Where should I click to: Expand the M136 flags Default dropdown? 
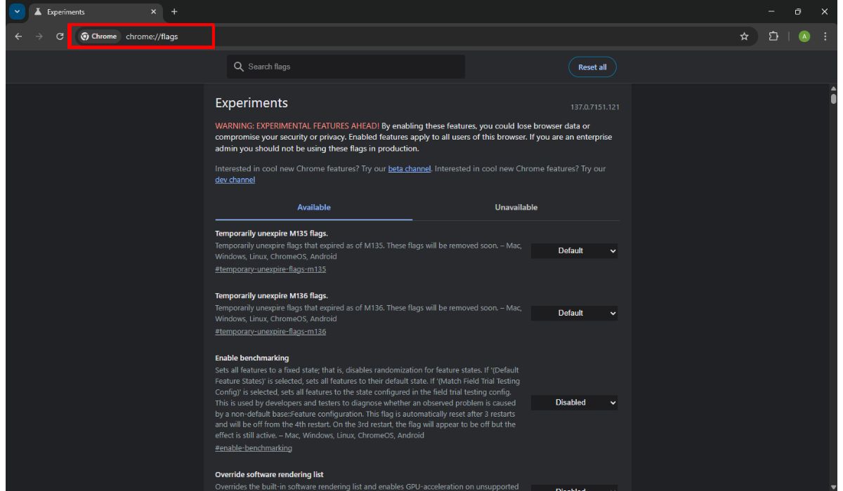tap(575, 313)
